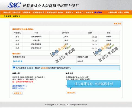Image resolution: width=132 pixels, height=108 pixels.
Task: Select 我要支付 in the orange navigation bar
Action: 70,12
